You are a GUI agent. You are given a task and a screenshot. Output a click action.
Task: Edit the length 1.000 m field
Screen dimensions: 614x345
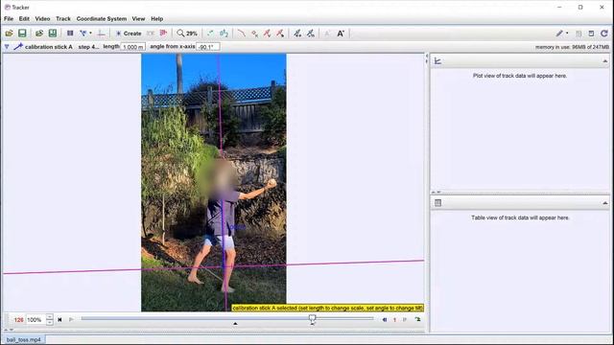133,47
